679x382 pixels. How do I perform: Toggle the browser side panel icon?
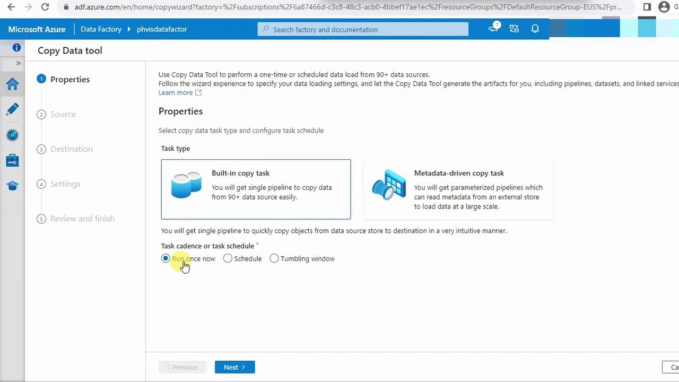point(647,7)
